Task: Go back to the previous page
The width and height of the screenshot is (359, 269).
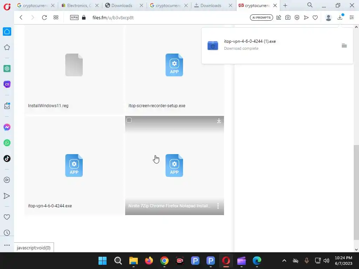Action: 21,18
